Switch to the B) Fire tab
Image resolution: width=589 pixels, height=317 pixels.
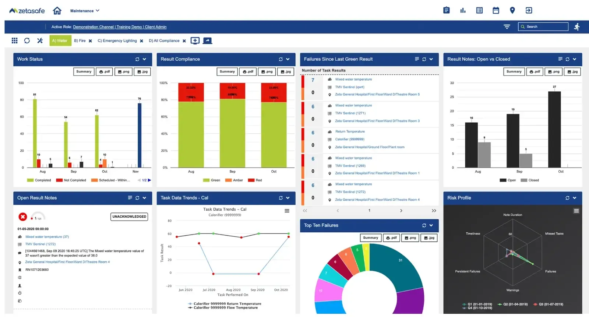pos(80,41)
